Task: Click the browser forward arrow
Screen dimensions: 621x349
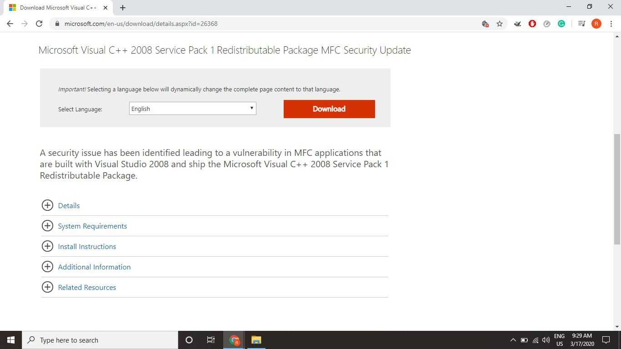Action: [x=25, y=24]
